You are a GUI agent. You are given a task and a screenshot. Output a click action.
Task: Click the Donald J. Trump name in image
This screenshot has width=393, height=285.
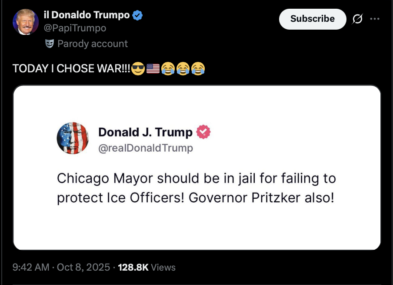click(x=145, y=132)
